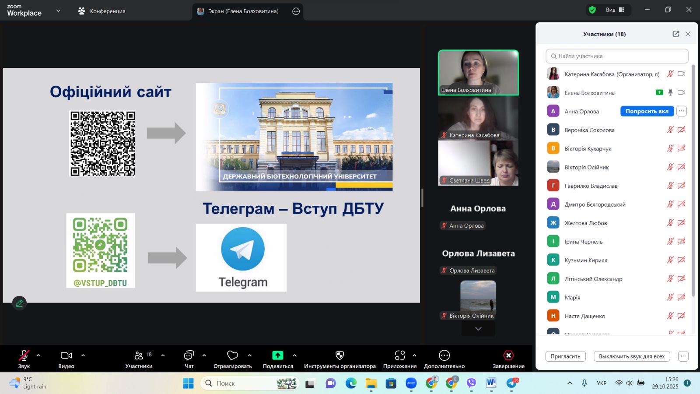
Task: Open the Chat panel icon
Action: click(189, 355)
